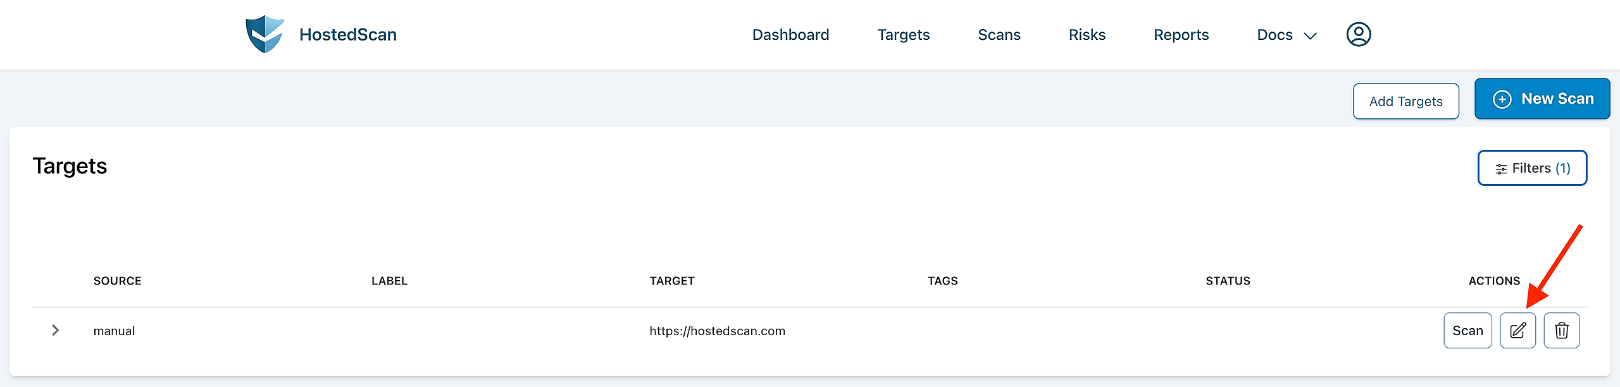Navigate to Scans in the top menu
This screenshot has height=387, width=1620.
click(999, 35)
